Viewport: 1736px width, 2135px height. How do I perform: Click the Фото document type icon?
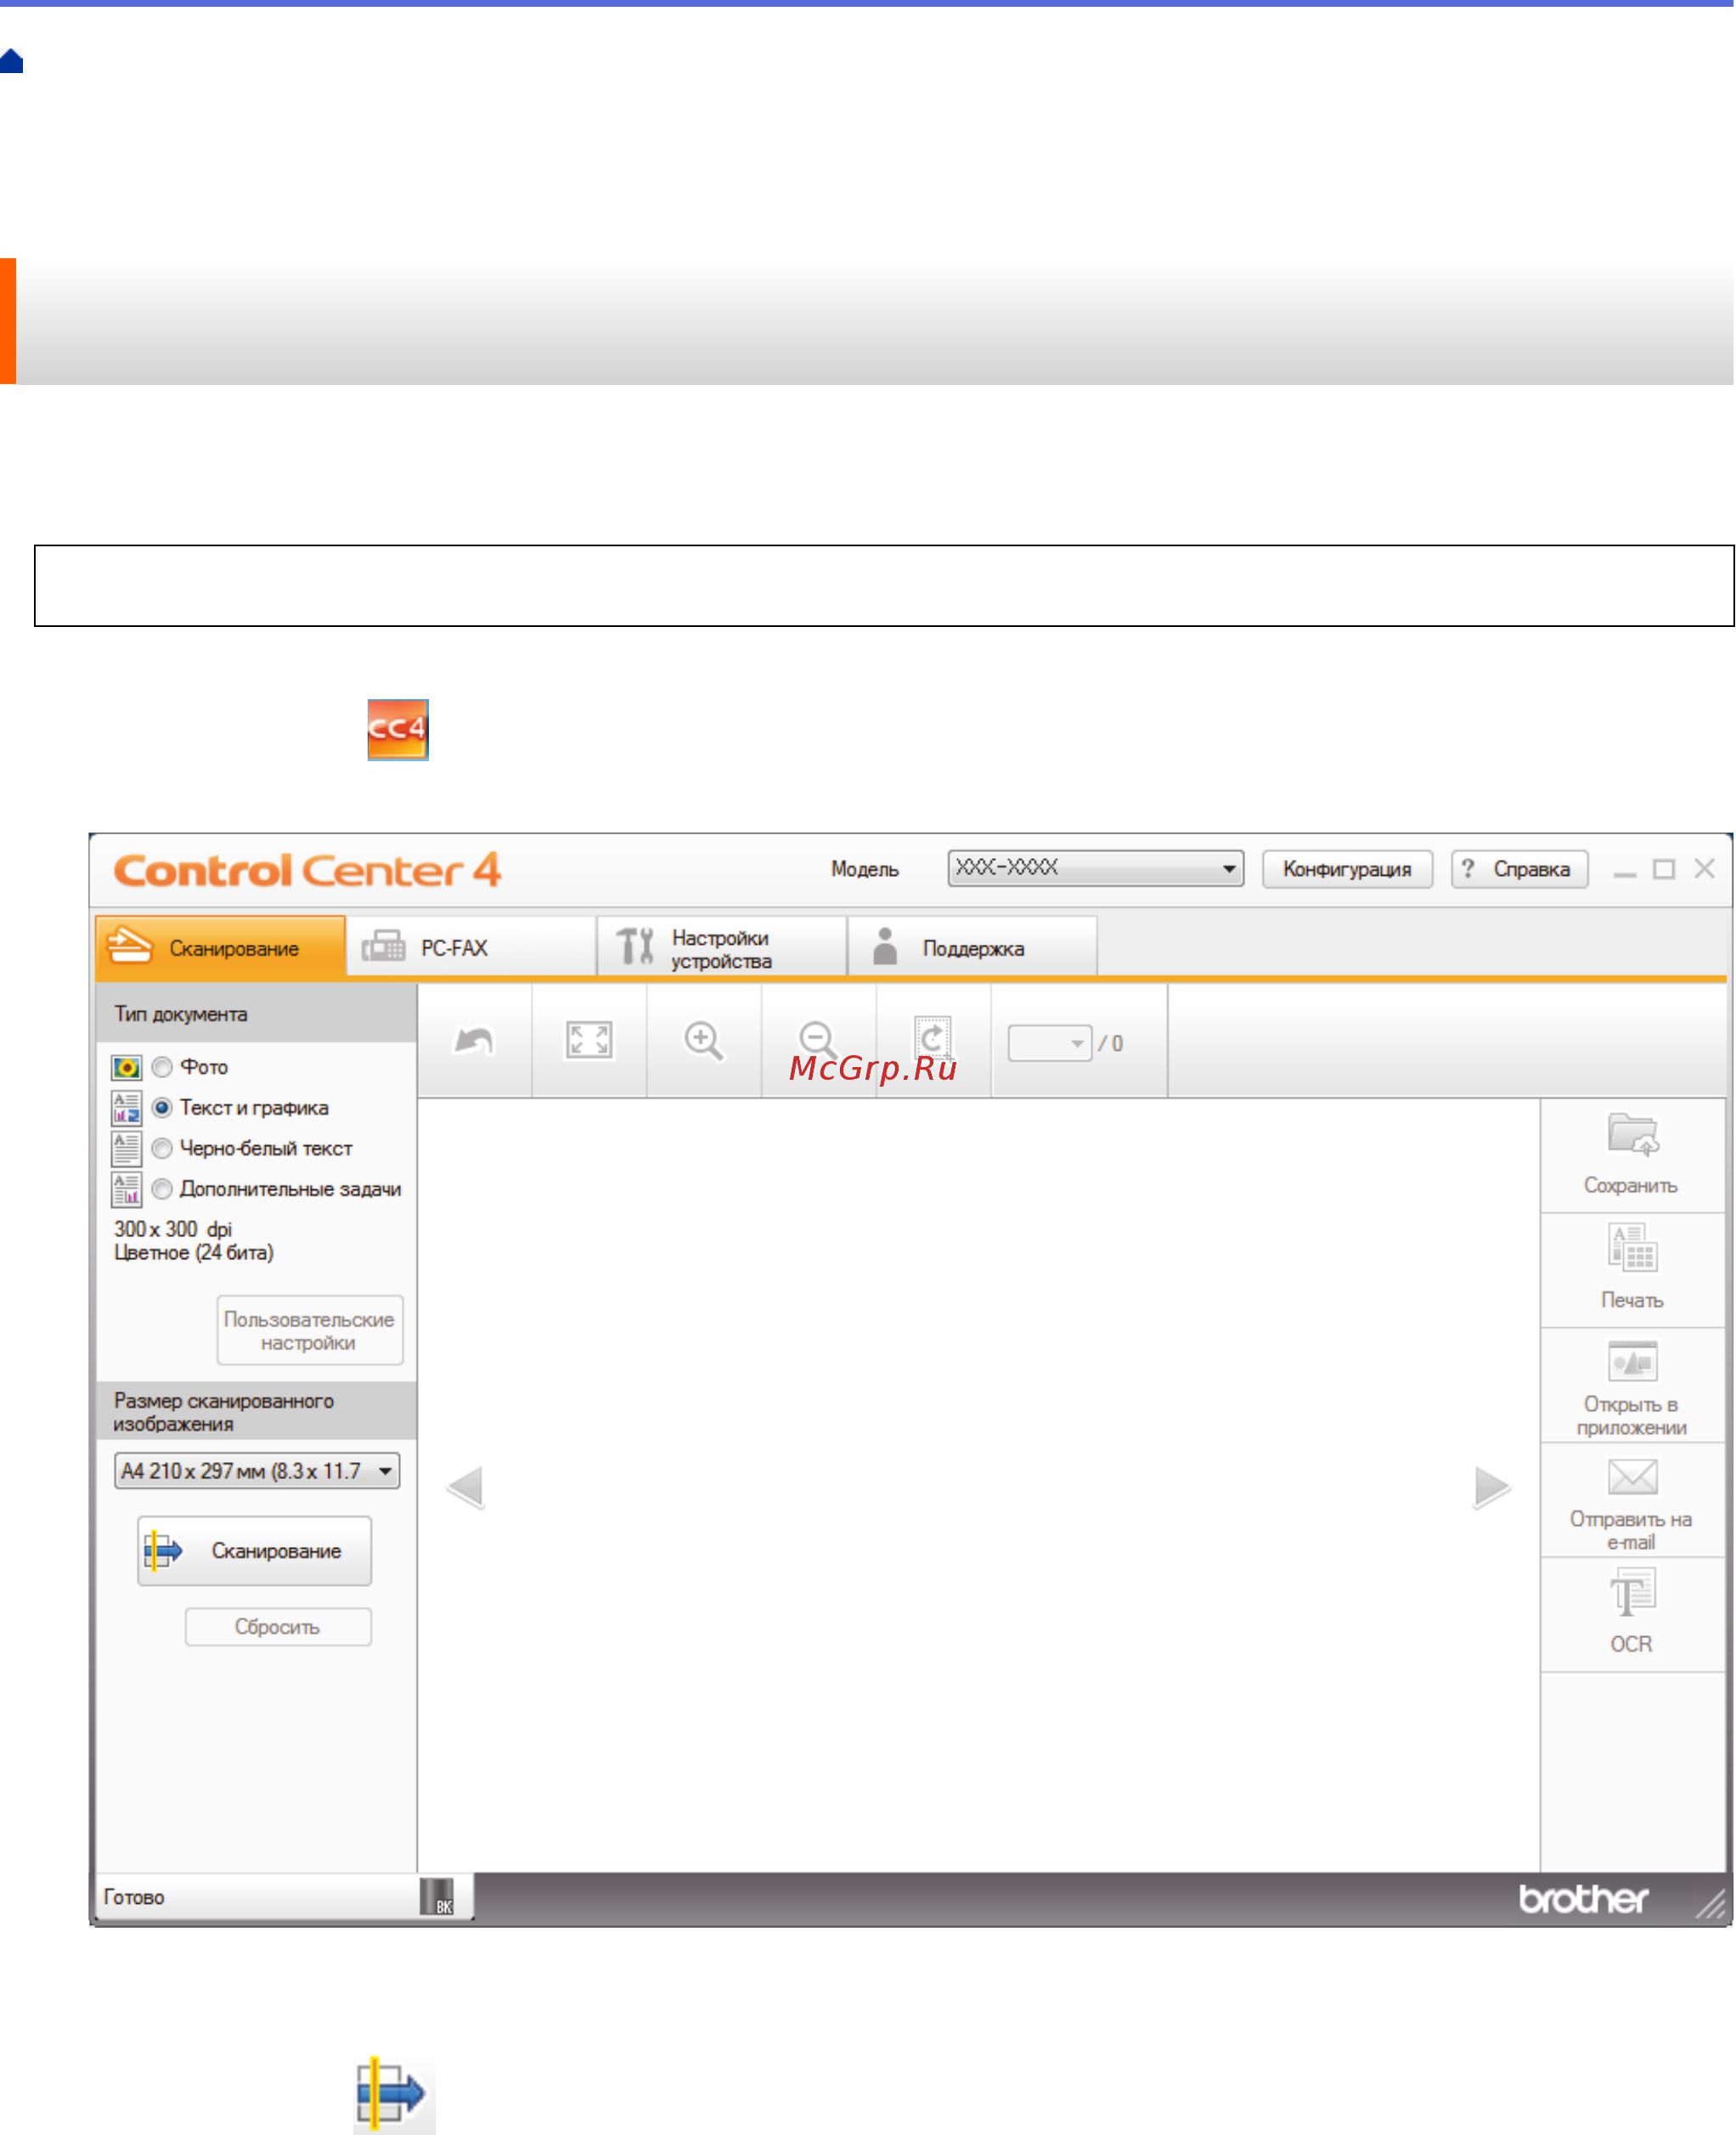tap(126, 1067)
